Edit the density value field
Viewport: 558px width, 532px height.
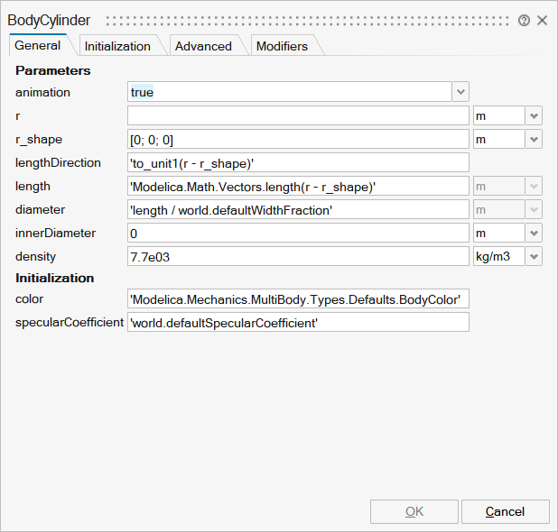click(x=298, y=256)
